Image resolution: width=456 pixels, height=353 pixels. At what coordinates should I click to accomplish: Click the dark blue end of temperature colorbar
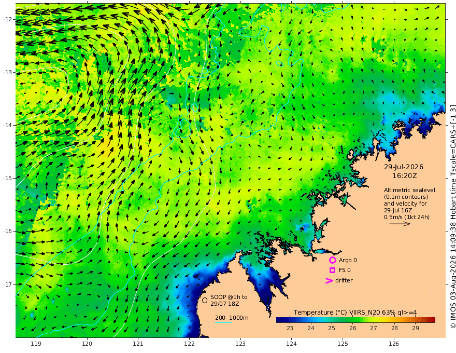[280, 320]
